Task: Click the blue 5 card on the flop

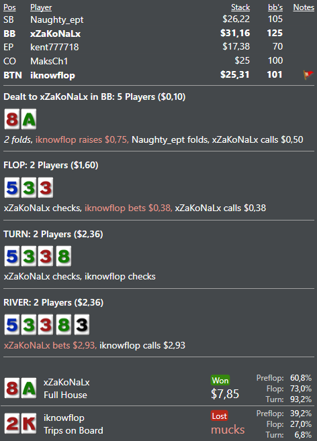Action: (x=12, y=188)
